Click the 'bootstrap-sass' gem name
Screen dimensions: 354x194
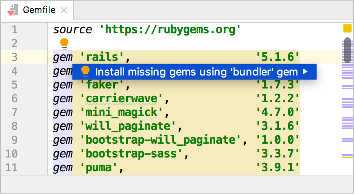click(131, 154)
